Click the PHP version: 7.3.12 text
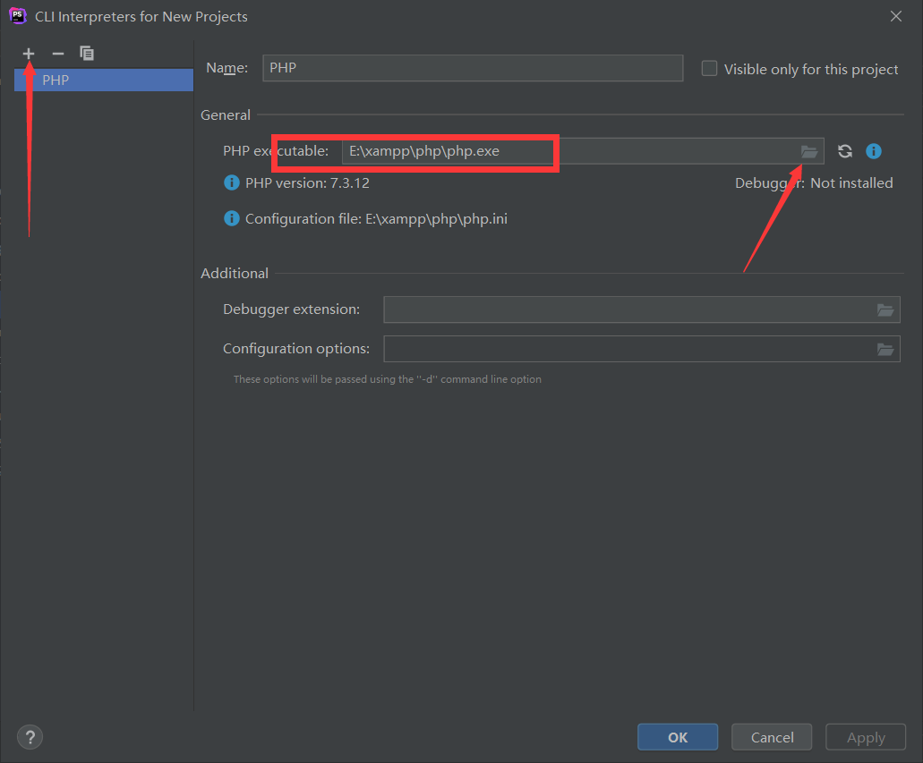Image resolution: width=923 pixels, height=763 pixels. 307,183
